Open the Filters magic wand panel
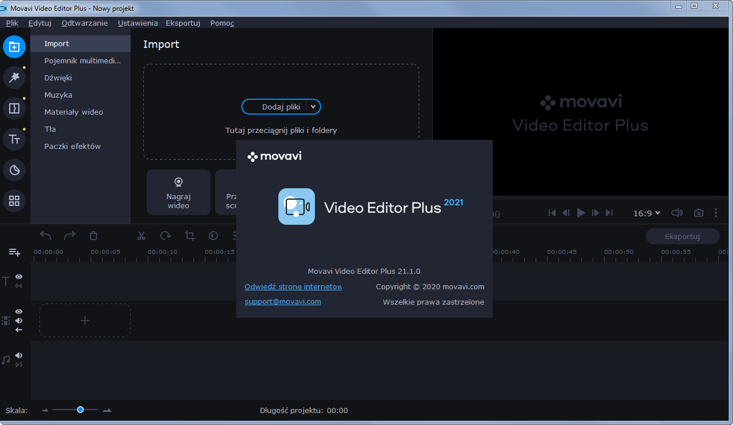Image resolution: width=733 pixels, height=425 pixels. click(14, 77)
